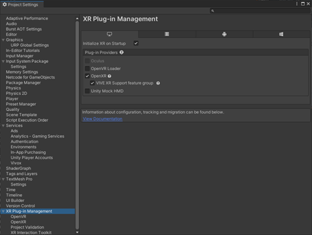Enable the OpenVR Loader checkbox
Viewport: 312px width, 235px height.
click(x=87, y=69)
